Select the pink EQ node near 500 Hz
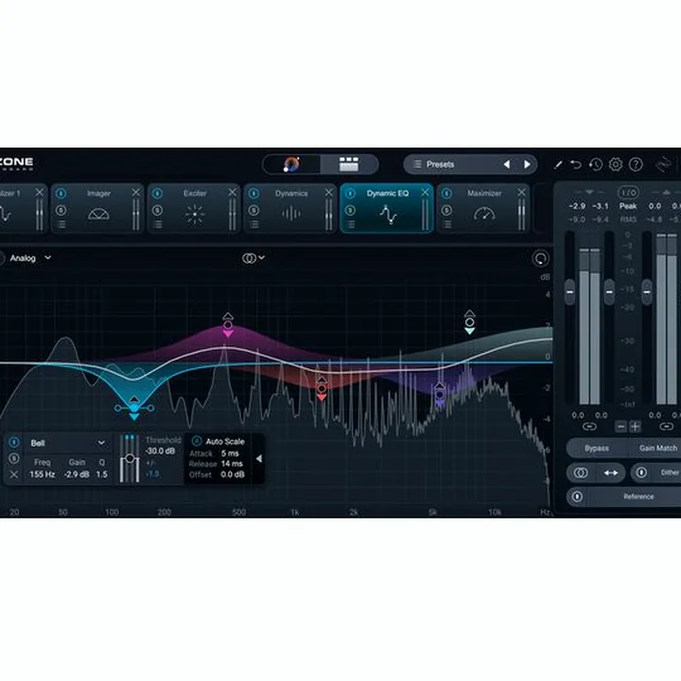Viewport: 681px width, 681px height. tap(228, 324)
